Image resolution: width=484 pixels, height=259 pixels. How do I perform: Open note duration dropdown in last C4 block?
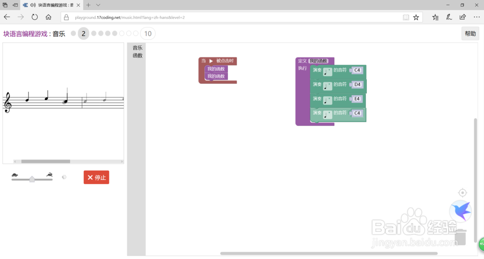click(x=328, y=115)
